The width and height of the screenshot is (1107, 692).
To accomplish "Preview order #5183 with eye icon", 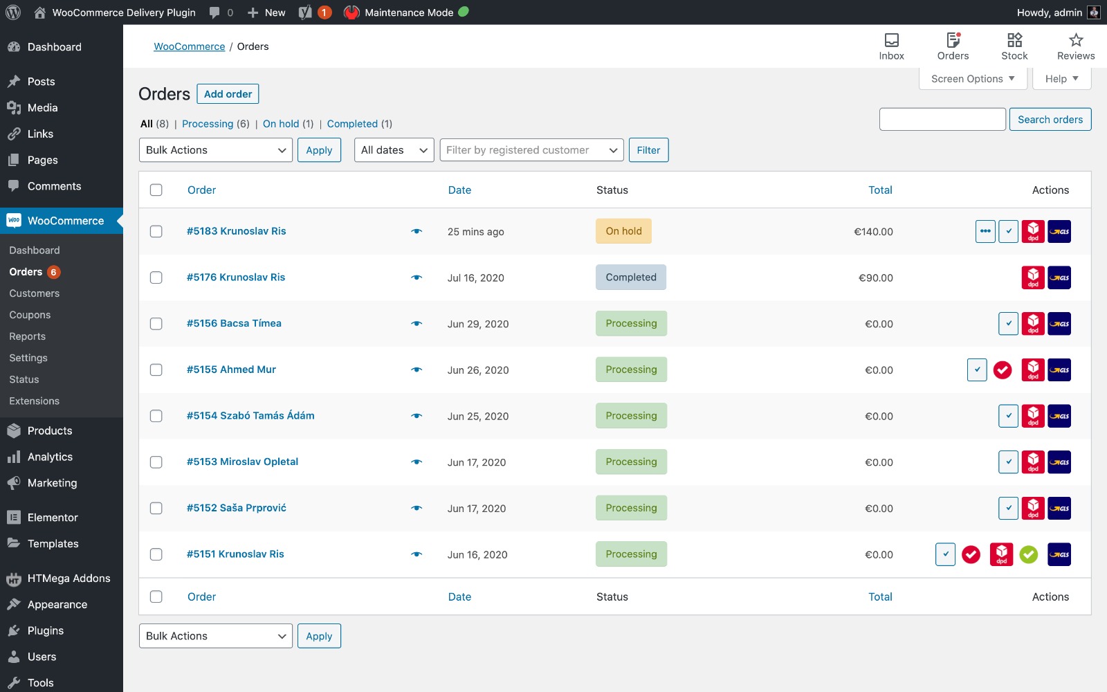I will click(417, 231).
